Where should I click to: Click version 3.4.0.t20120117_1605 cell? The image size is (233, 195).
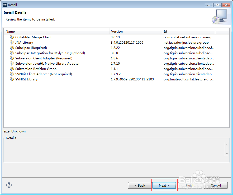pyautogui.click(x=127, y=43)
